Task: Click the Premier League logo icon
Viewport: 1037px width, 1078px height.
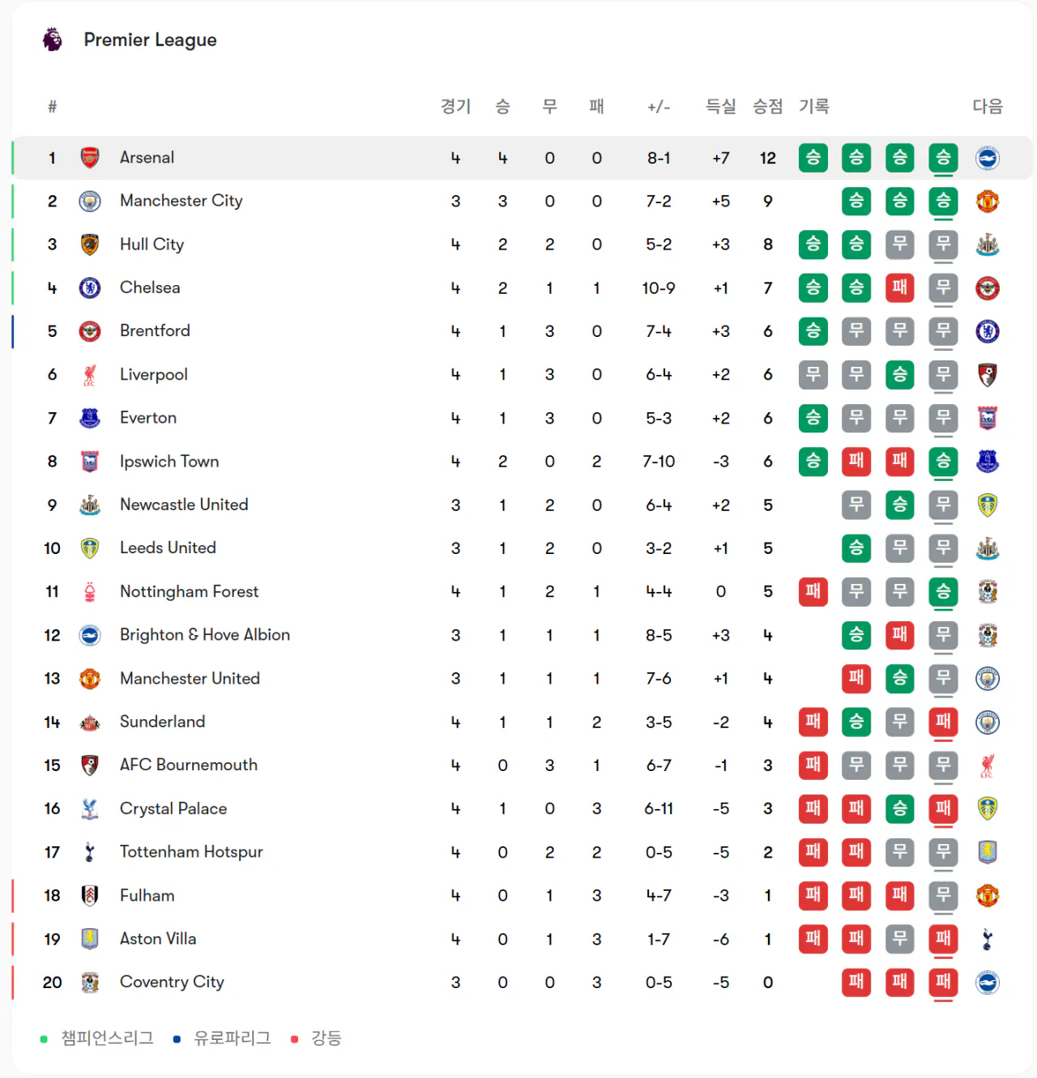Action: pos(53,40)
